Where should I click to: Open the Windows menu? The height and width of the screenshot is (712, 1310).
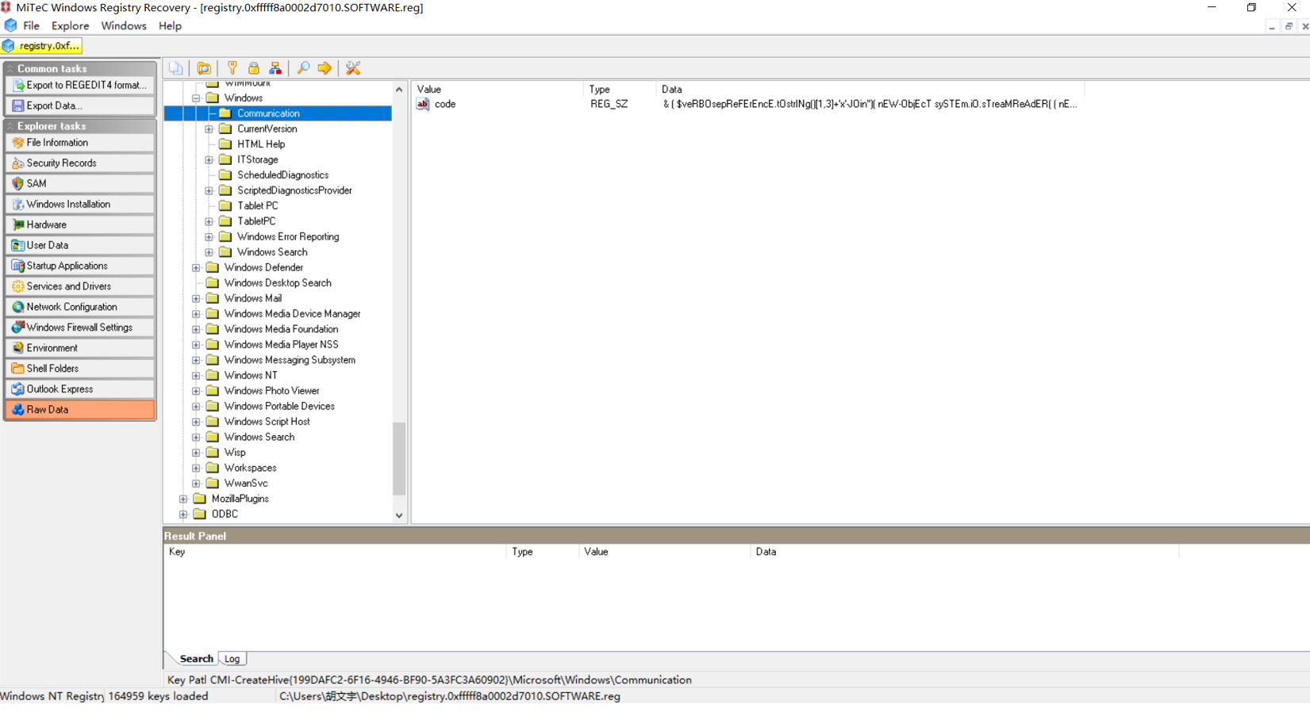[x=123, y=26]
